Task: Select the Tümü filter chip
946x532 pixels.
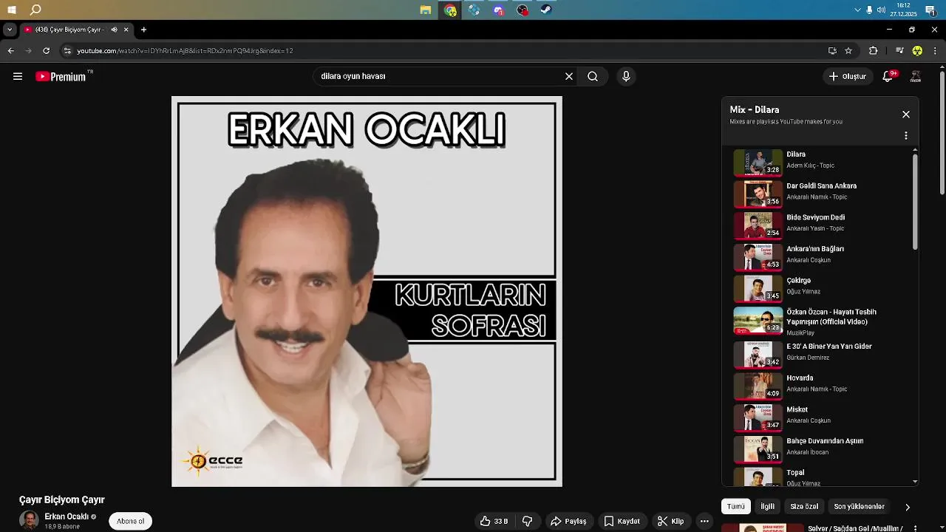Action: coord(736,506)
